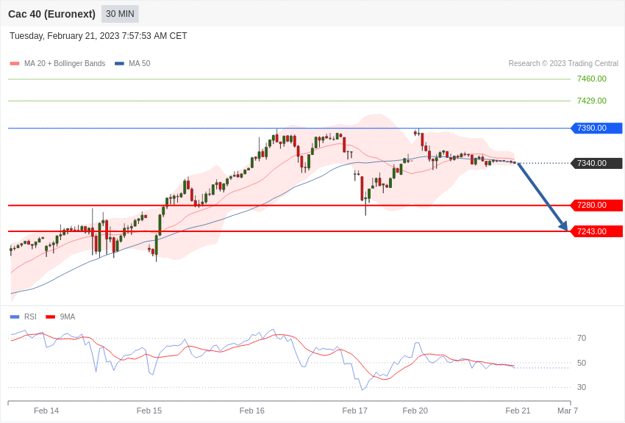The width and height of the screenshot is (625, 423).
Task: Click the Cac 40 (Euronext) title
Action: tap(51, 14)
